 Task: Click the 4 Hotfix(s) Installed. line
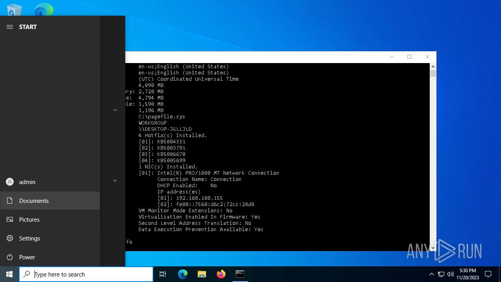pos(173,136)
